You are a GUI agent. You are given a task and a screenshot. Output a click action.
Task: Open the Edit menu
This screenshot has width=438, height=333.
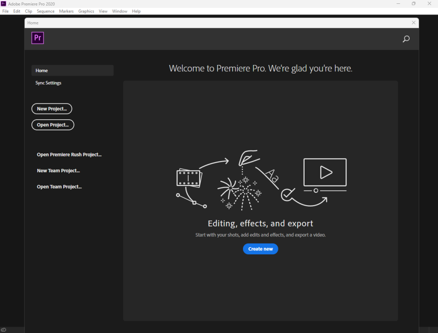[x=17, y=11]
